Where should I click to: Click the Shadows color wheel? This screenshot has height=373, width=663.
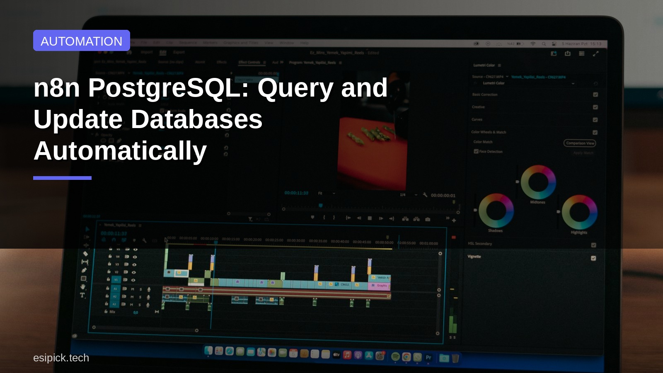pyautogui.click(x=496, y=210)
